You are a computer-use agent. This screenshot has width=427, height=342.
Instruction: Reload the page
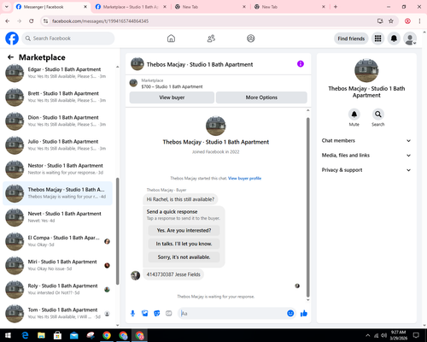click(x=32, y=21)
